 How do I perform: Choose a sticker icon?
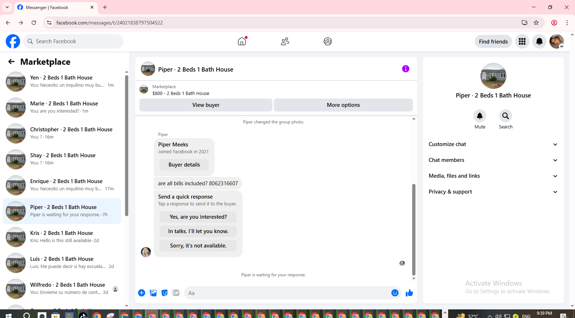[x=165, y=293]
